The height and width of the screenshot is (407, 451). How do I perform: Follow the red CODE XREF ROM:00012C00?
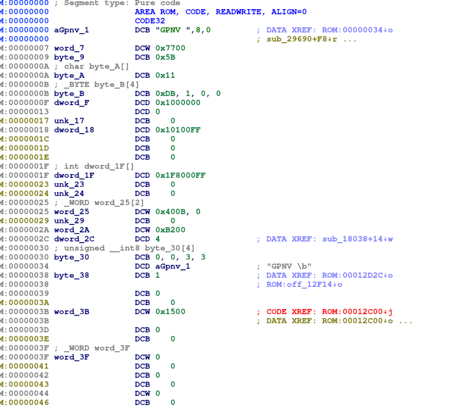tap(355, 312)
